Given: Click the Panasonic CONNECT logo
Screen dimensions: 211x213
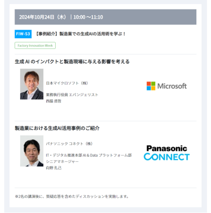Looking at the screenshot, I should point(167,153).
